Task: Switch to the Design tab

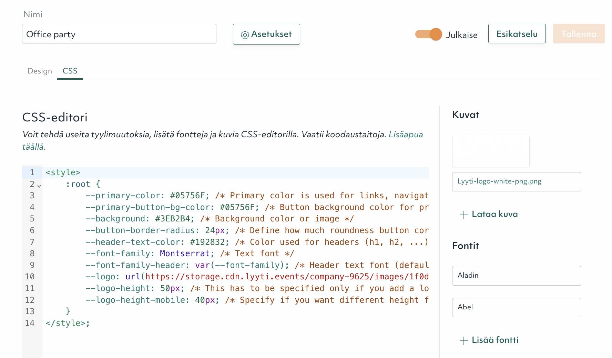Action: pos(39,71)
